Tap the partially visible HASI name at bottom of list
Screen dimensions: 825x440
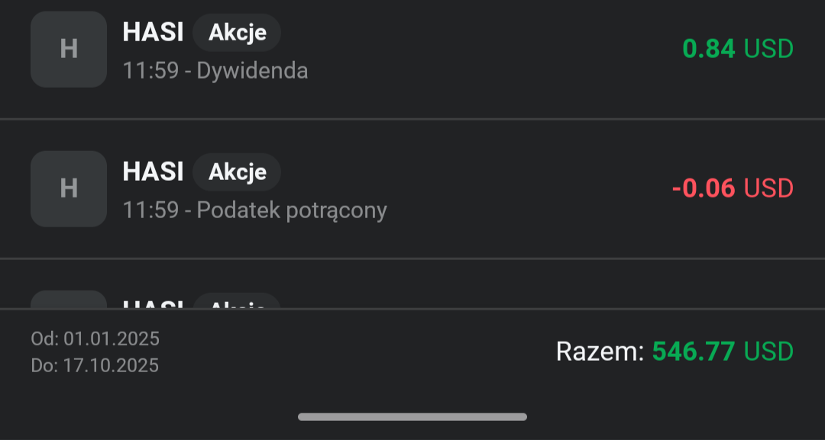153,303
